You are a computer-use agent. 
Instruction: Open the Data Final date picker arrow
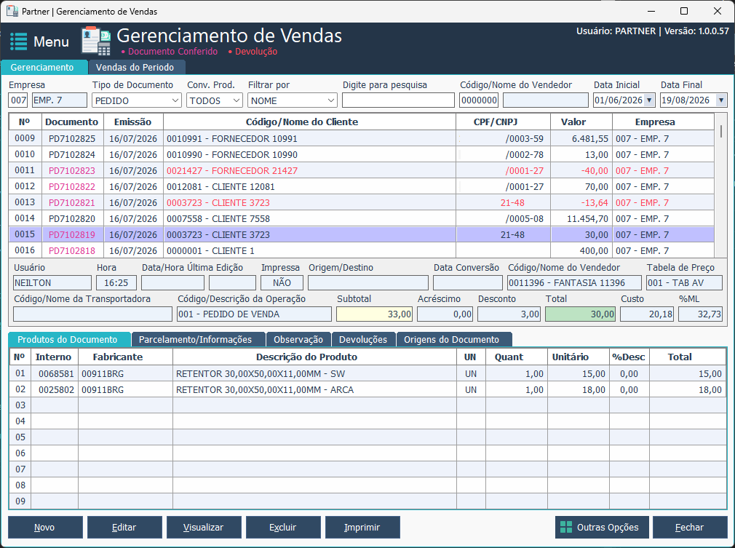pyautogui.click(x=721, y=100)
